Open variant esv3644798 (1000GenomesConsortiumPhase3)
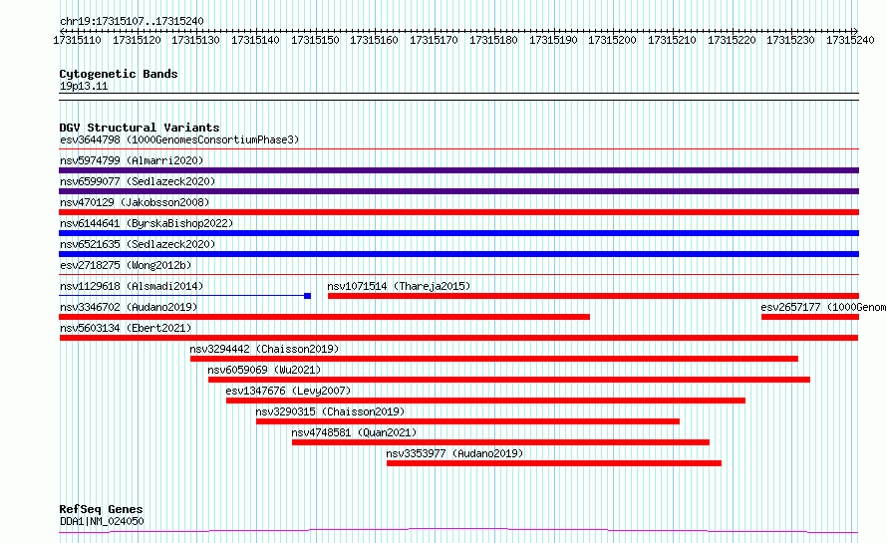The height and width of the screenshot is (543, 887). (x=179, y=139)
